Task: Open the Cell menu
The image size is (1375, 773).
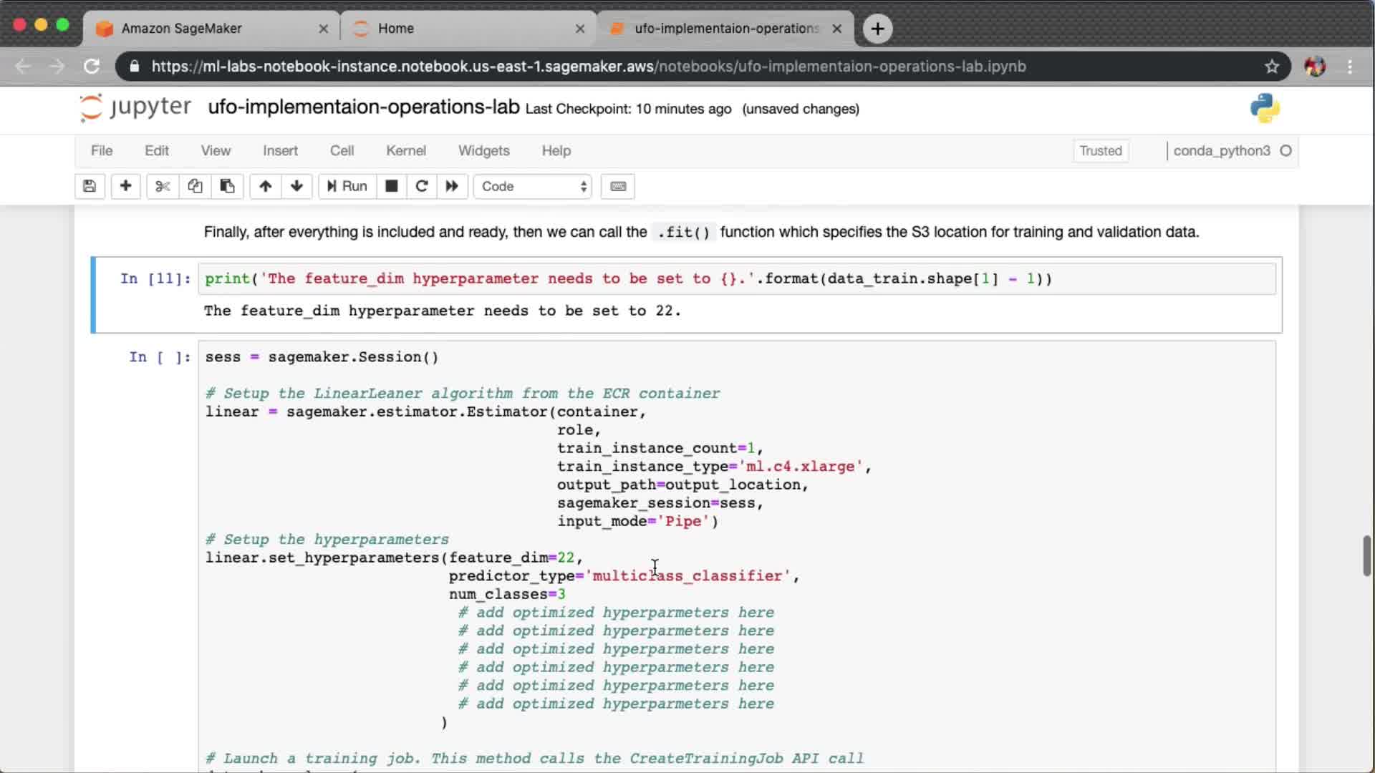Action: (x=342, y=151)
